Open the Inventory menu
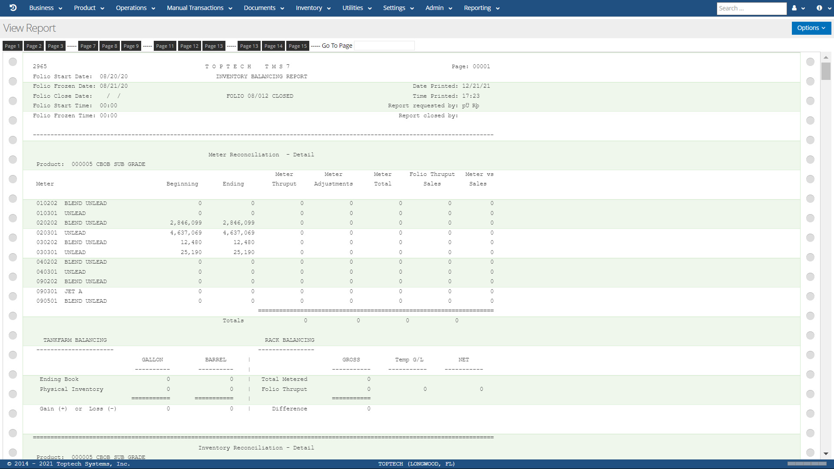The image size is (834, 469). (x=313, y=8)
